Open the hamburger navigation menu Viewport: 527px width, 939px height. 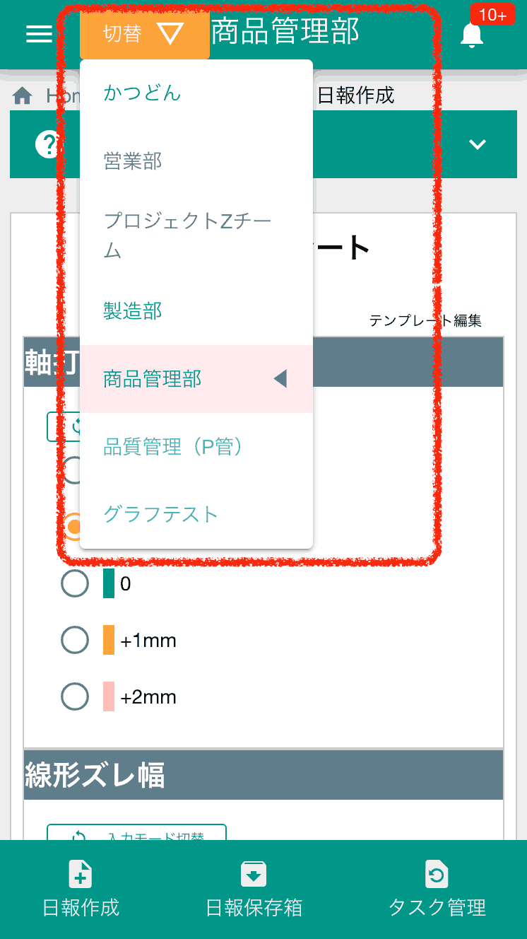click(37, 34)
